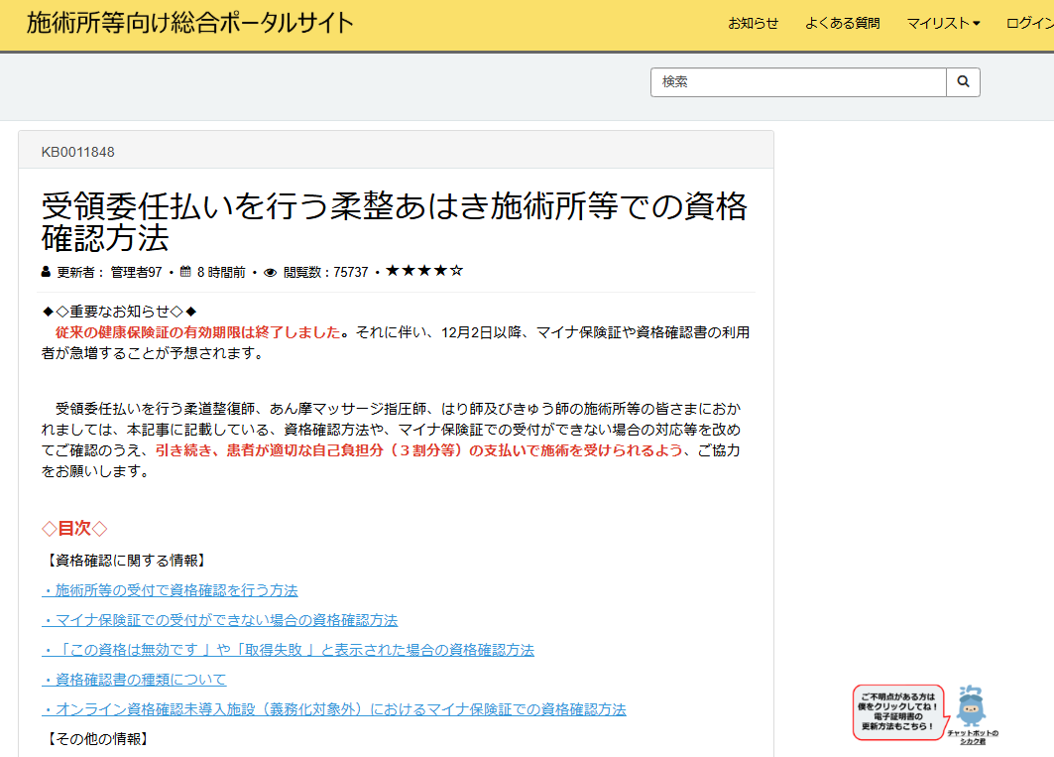Expand the マイリスト dropdown menu
Image resolution: width=1054 pixels, height=757 pixels.
coord(943,24)
